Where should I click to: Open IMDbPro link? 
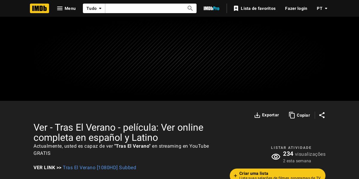(x=212, y=8)
